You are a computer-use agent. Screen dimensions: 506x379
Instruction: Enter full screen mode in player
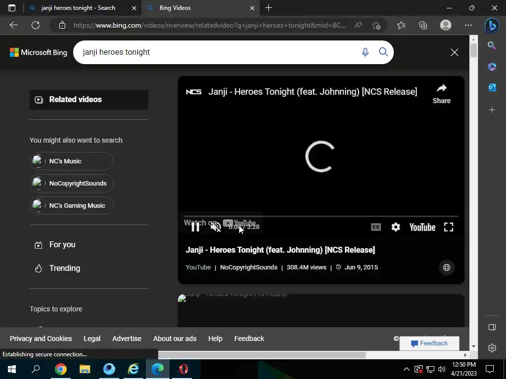[449, 227]
